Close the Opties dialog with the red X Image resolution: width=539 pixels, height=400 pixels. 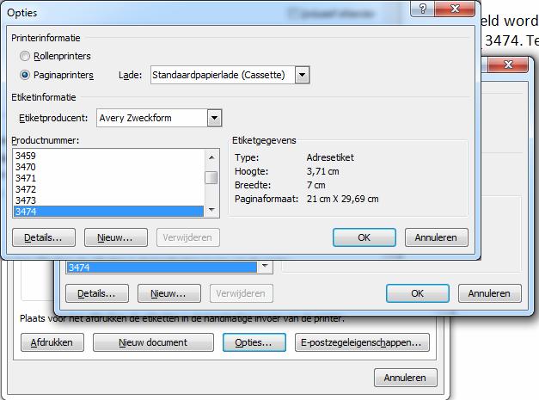(451, 9)
